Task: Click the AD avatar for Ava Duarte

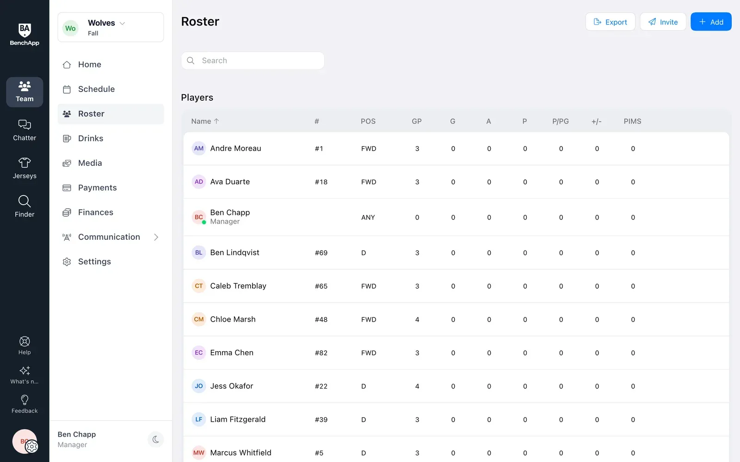Action: [x=199, y=182]
